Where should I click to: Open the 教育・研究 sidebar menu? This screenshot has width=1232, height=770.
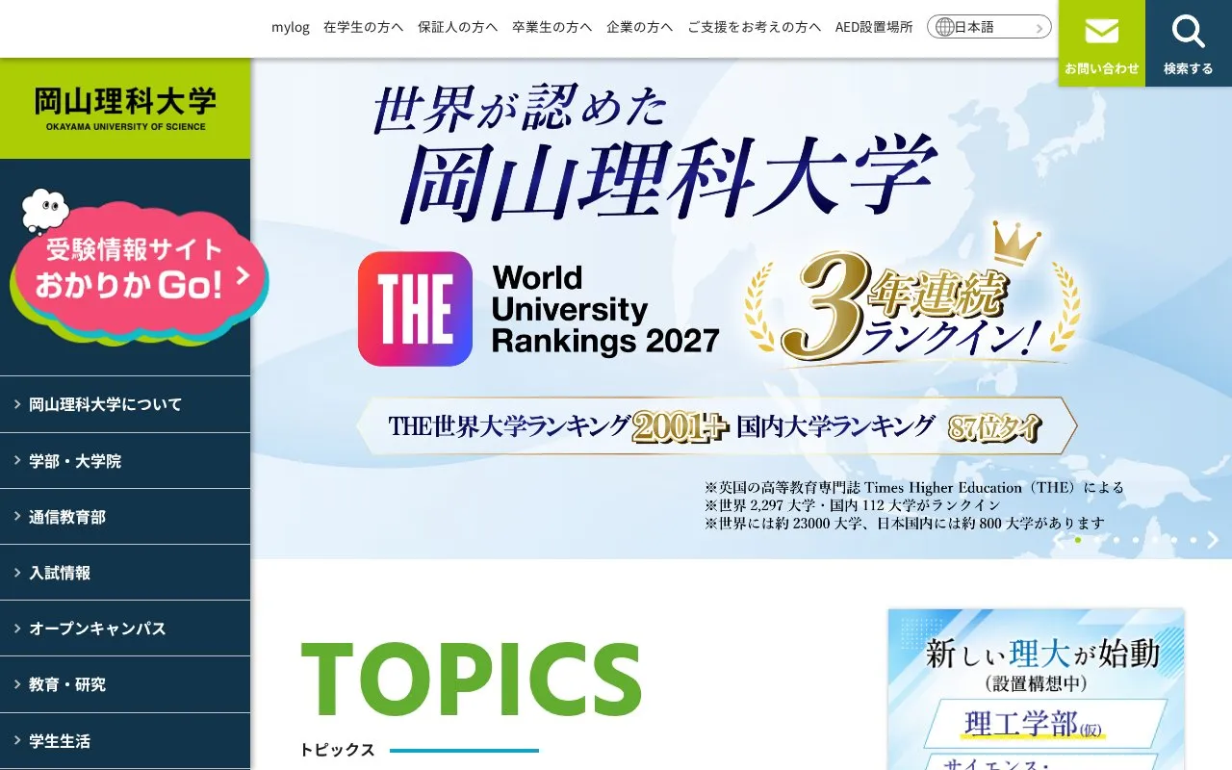pos(125,684)
